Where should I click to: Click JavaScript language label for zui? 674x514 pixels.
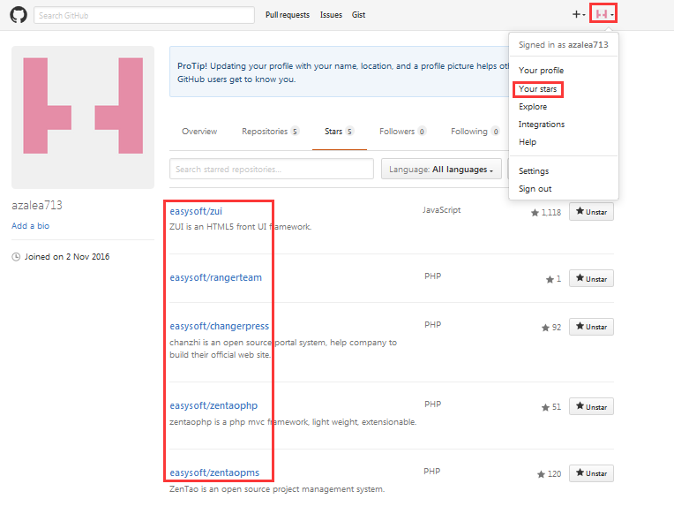[441, 209]
